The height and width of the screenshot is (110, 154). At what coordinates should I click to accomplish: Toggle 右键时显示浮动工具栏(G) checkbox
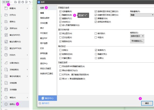pos(96,15)
